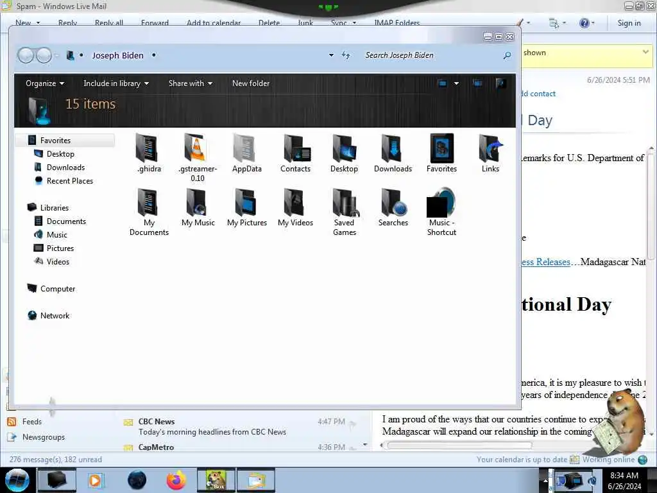Screen dimensions: 657x493
Task: Open the My Pictures folder
Action: click(x=247, y=207)
